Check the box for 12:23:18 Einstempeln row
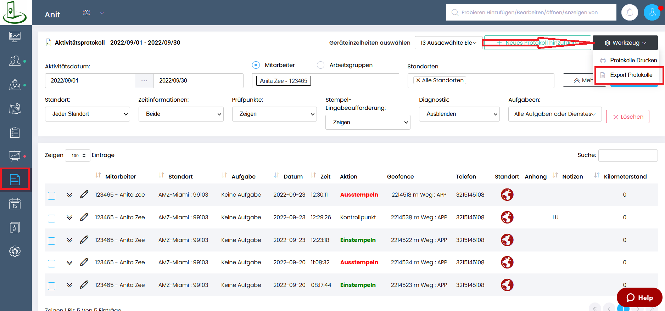This screenshot has height=311, width=665. (52, 241)
